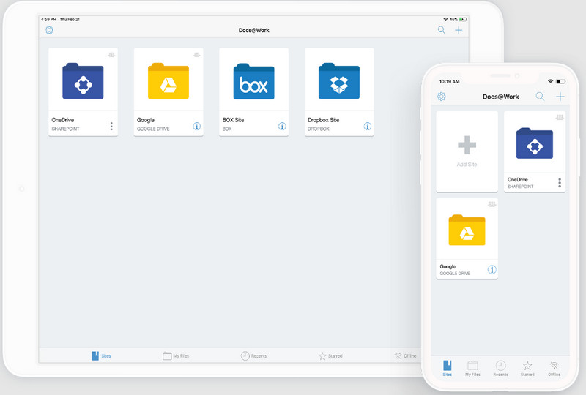Show info for the BOX Site tile
This screenshot has width=586, height=395.
point(282,127)
